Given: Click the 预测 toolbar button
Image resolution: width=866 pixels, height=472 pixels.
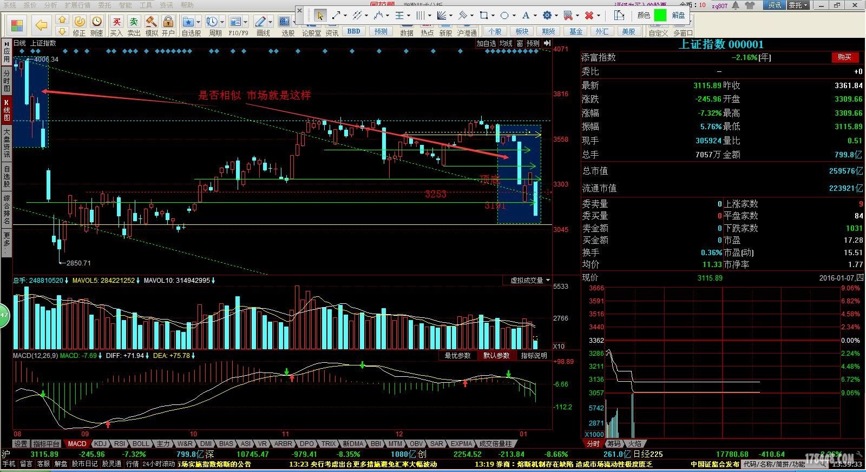Looking at the screenshot, I should (381, 31).
